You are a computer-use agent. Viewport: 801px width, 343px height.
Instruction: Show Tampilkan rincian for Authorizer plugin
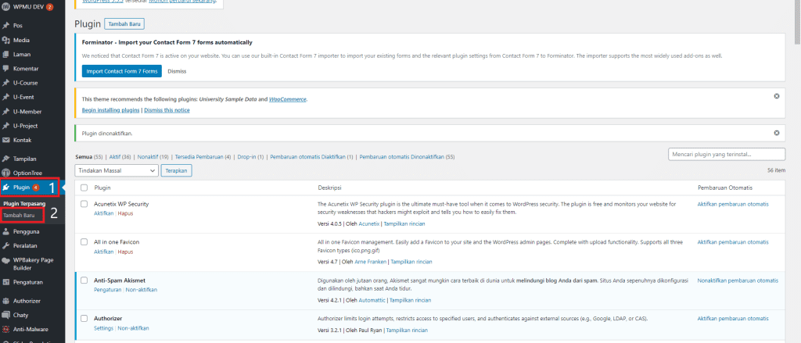(407, 330)
